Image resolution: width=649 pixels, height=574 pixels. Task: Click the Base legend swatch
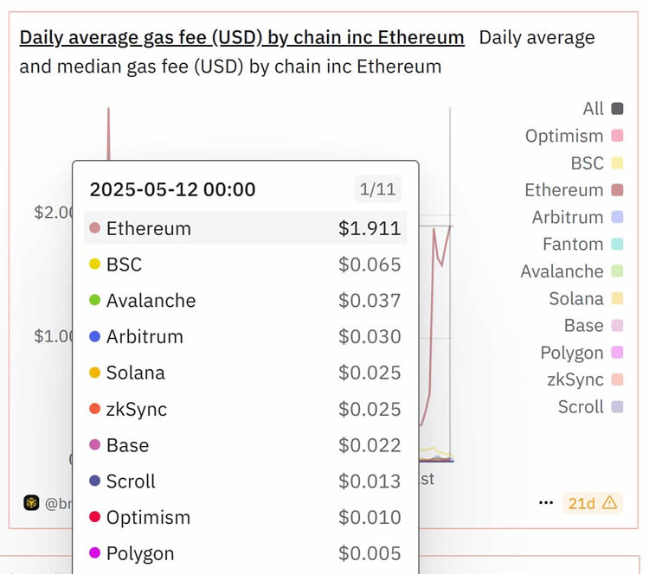click(x=617, y=326)
